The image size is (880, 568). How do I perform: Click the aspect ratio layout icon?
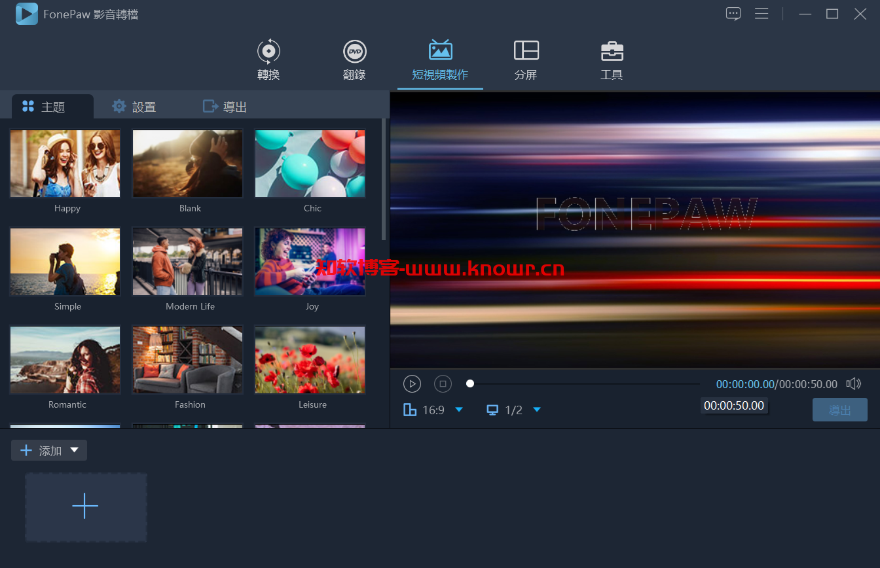pyautogui.click(x=410, y=410)
